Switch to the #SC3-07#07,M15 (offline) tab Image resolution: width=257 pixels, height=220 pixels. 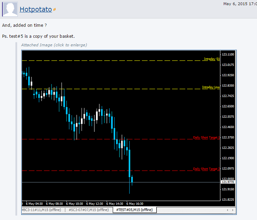point(89,210)
